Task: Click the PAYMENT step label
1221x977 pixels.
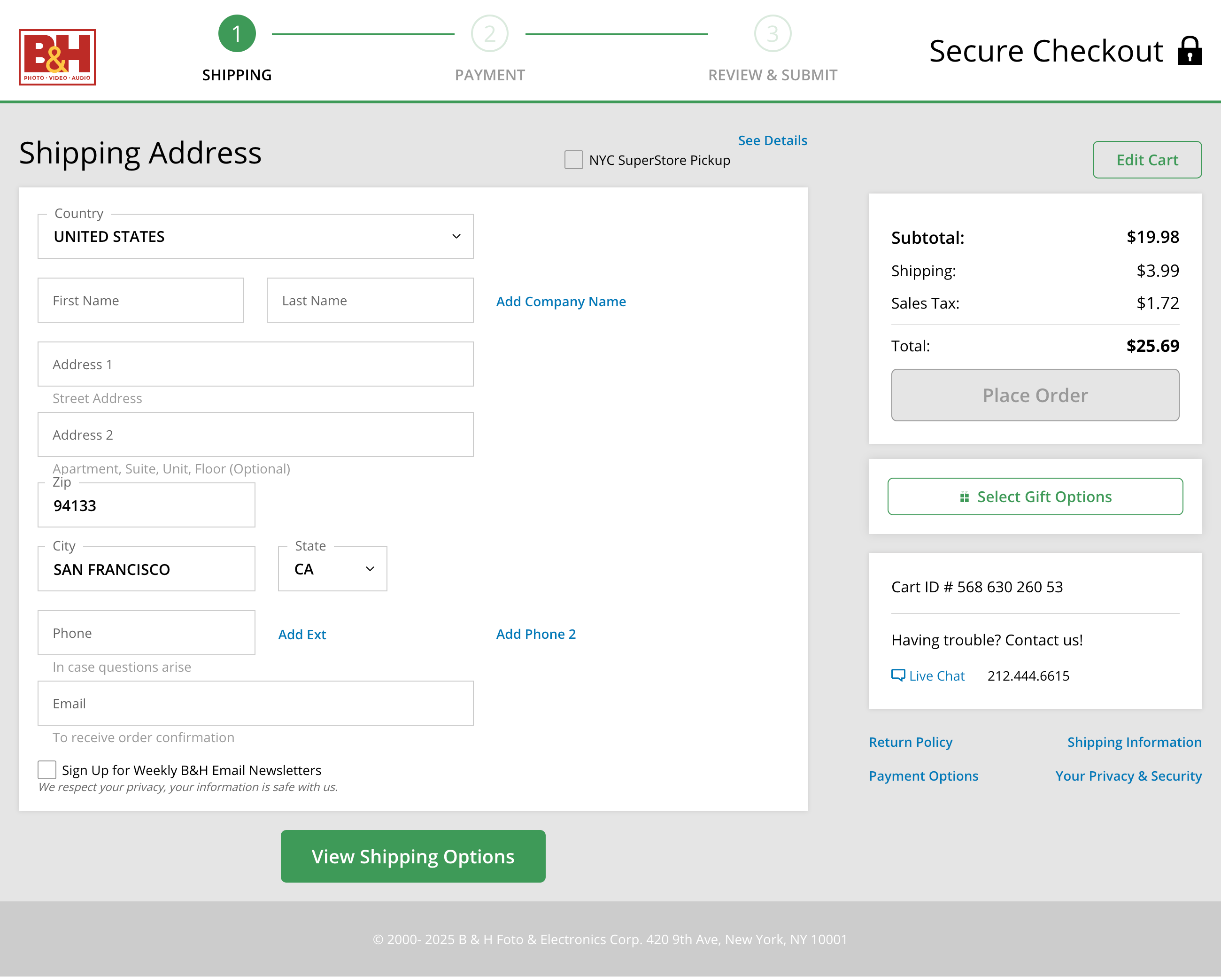Action: [x=489, y=75]
